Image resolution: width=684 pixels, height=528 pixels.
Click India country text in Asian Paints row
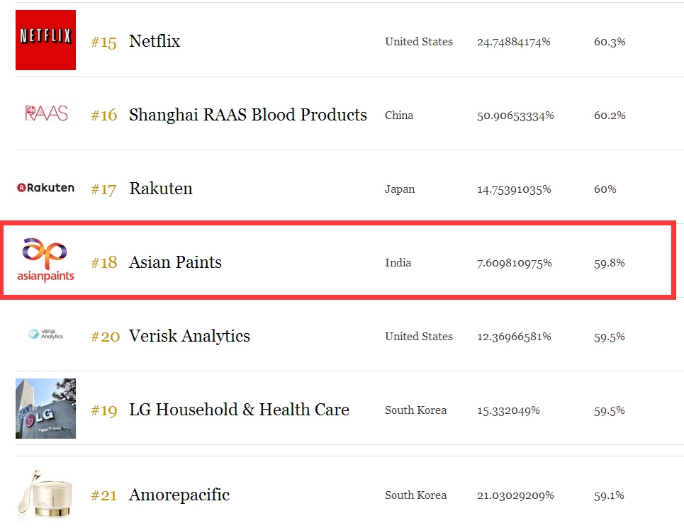[398, 263]
